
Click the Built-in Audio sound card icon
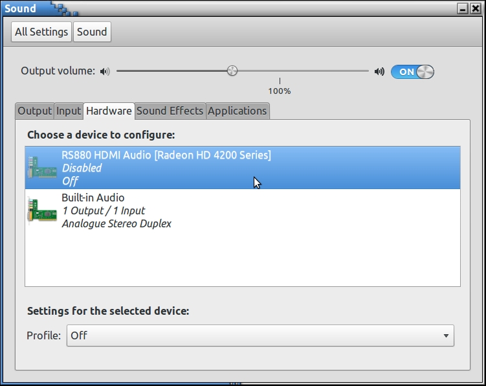pyautogui.click(x=42, y=210)
